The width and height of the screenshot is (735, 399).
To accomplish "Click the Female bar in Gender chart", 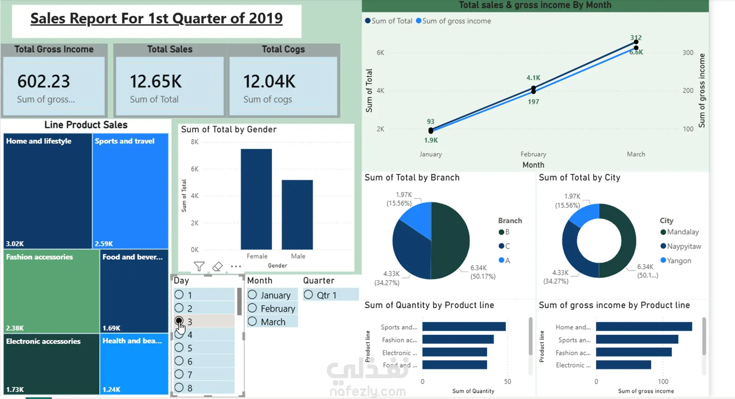I will [x=256, y=199].
